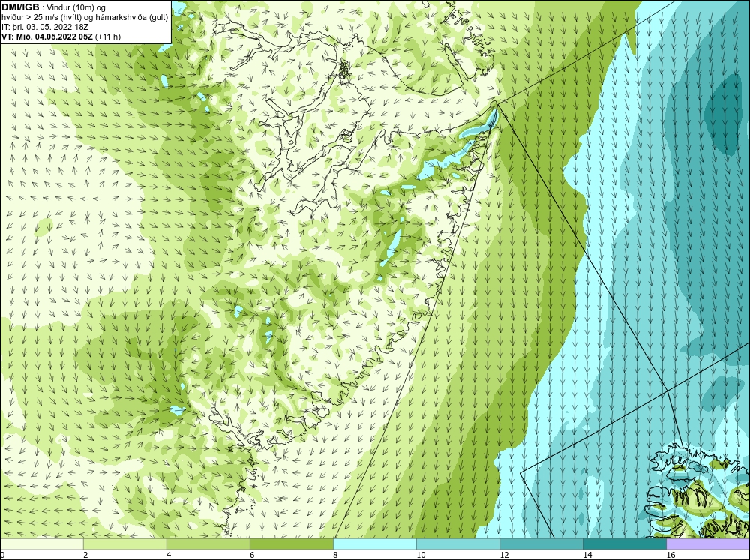Select the dark teal 14–16 m/s legend swatch
This screenshot has width=750, height=560.
(x=624, y=544)
